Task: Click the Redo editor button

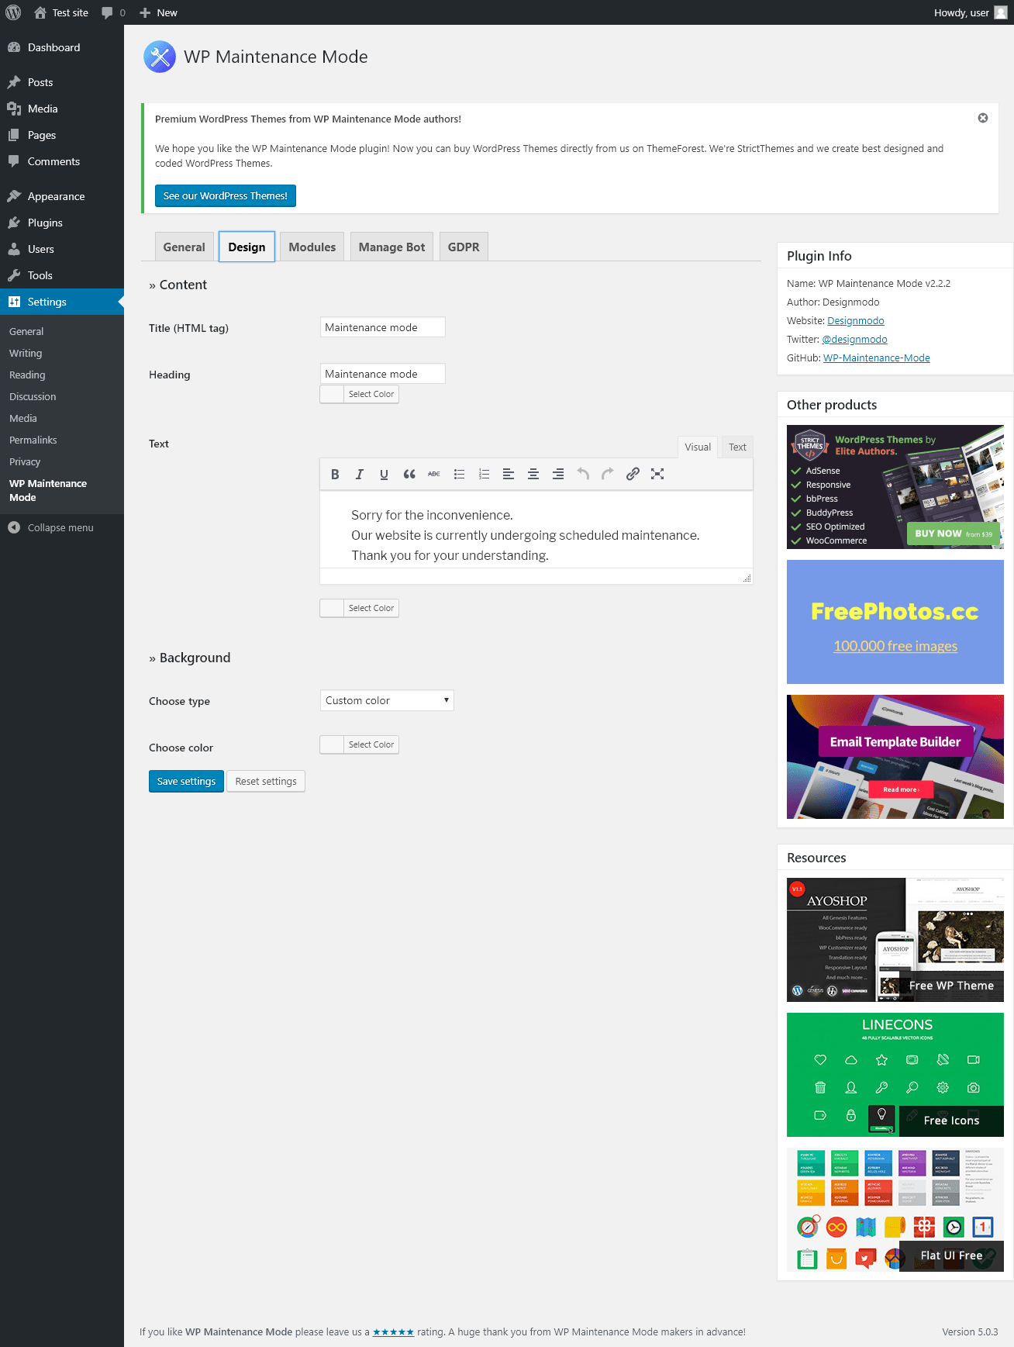Action: click(x=608, y=474)
